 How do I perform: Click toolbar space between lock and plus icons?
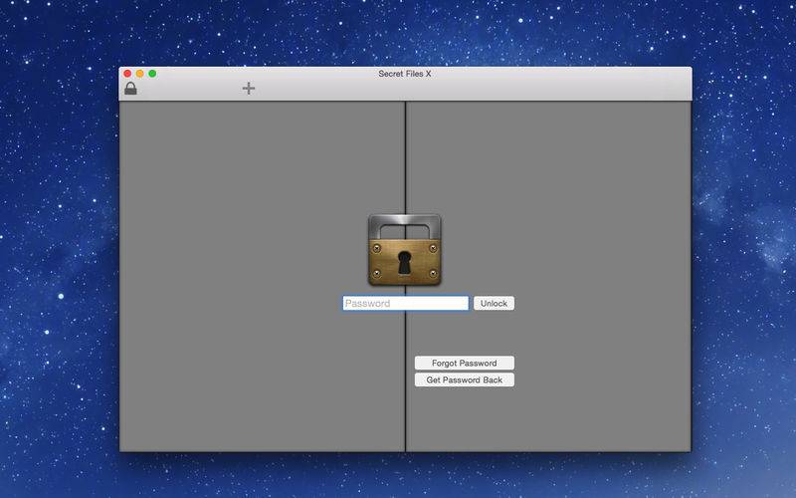(189, 89)
